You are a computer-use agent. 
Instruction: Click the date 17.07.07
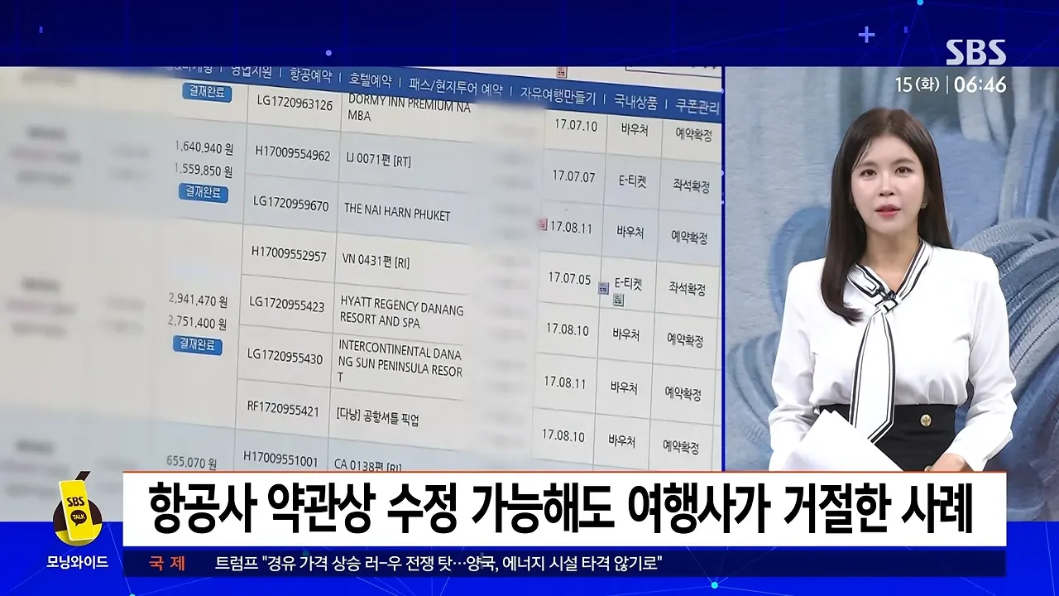pos(576,176)
